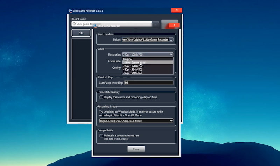
Task: Enable display frame rate and elapsed time
Action: [x=101, y=97]
